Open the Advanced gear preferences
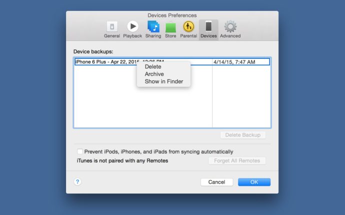The image size is (345, 215). pyautogui.click(x=230, y=30)
